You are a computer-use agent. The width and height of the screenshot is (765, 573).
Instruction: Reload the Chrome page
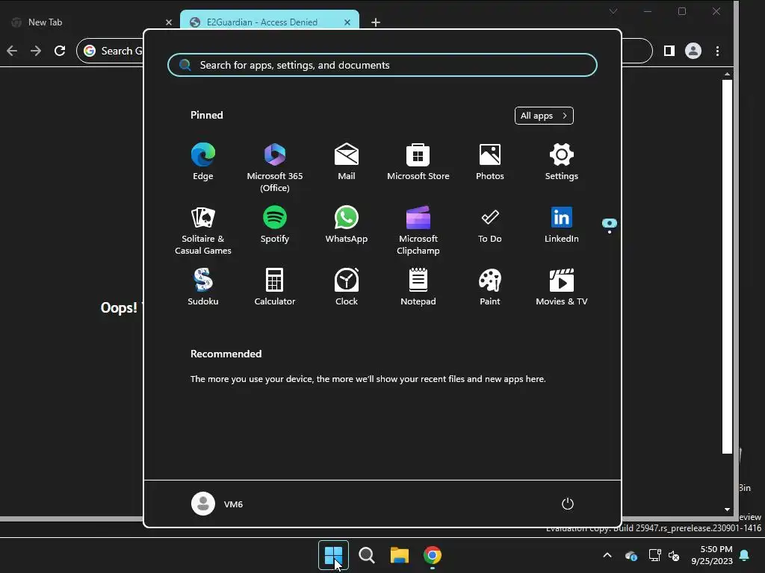click(60, 51)
